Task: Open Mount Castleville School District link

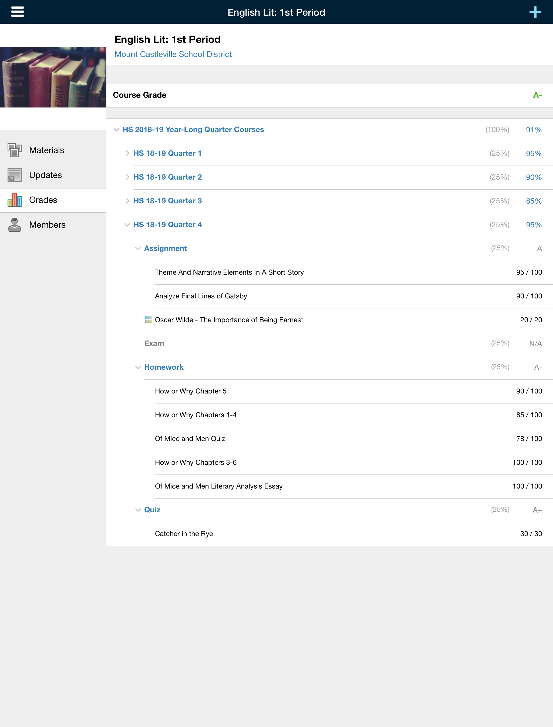Action: (173, 54)
